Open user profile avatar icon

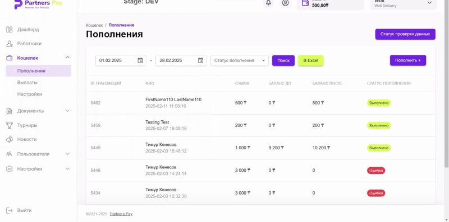pyautogui.click(x=285, y=3)
